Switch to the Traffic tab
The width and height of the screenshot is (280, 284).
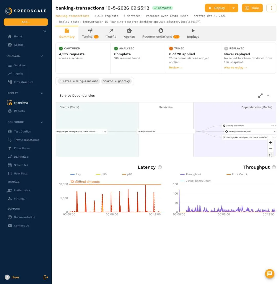click(x=111, y=34)
